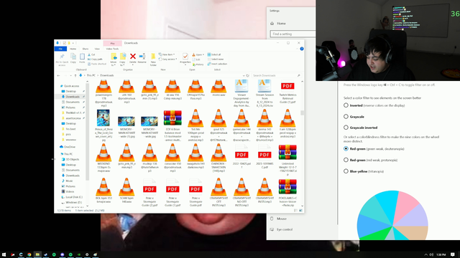The width and height of the screenshot is (460, 258).
Task: Choose Blue-yellow tritanopia filter
Action: pyautogui.click(x=346, y=171)
